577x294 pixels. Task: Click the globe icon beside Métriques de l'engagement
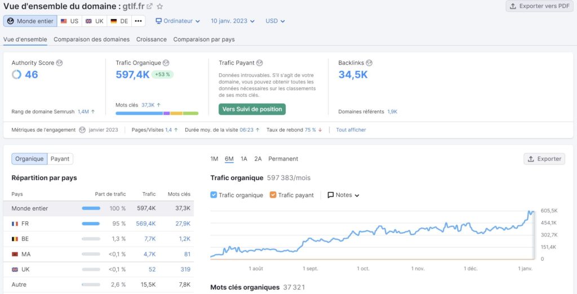[82, 130]
